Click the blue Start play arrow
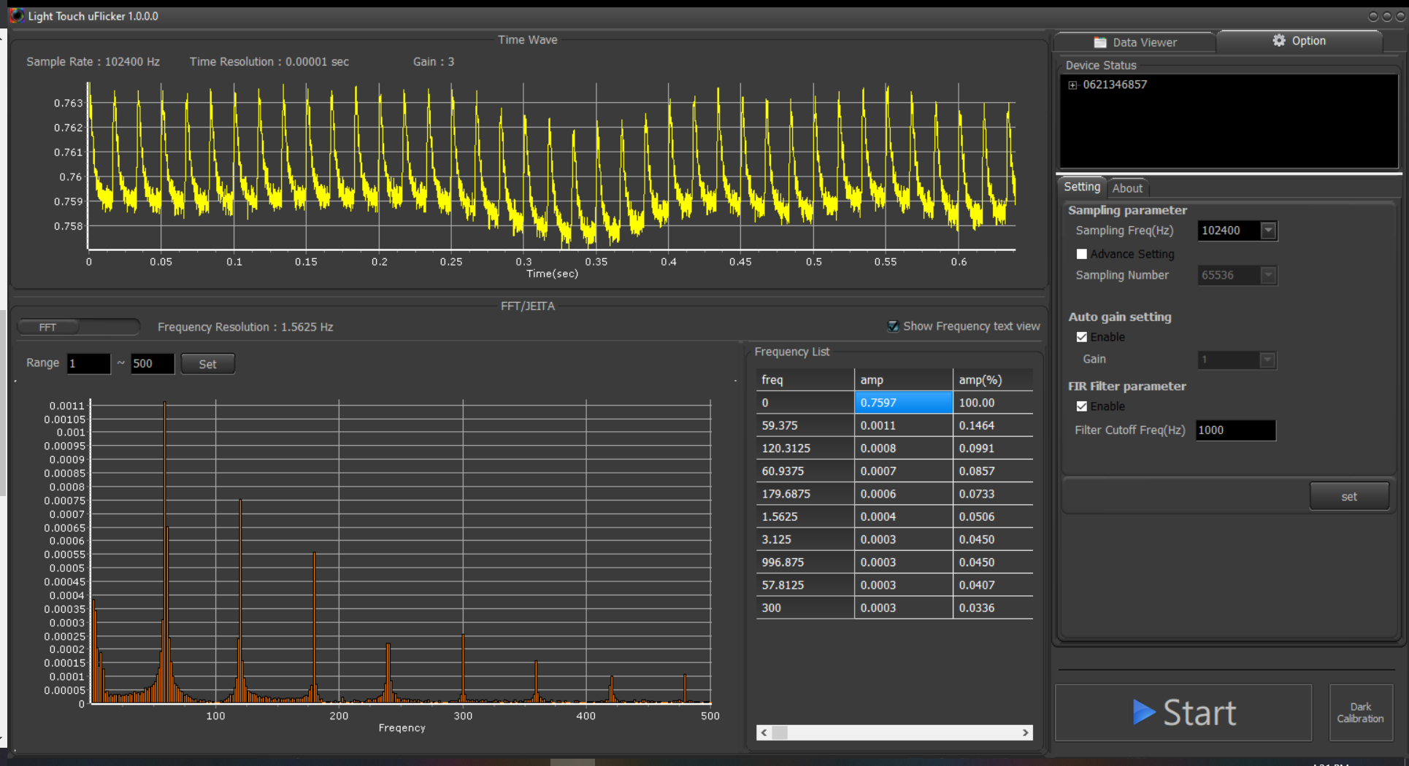Viewport: 1409px width, 766px height. [1143, 712]
